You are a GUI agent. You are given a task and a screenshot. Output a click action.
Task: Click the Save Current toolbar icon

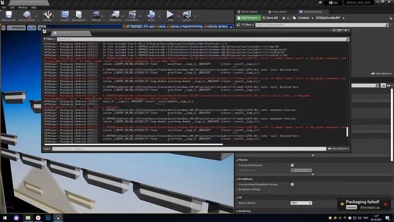[9, 16]
